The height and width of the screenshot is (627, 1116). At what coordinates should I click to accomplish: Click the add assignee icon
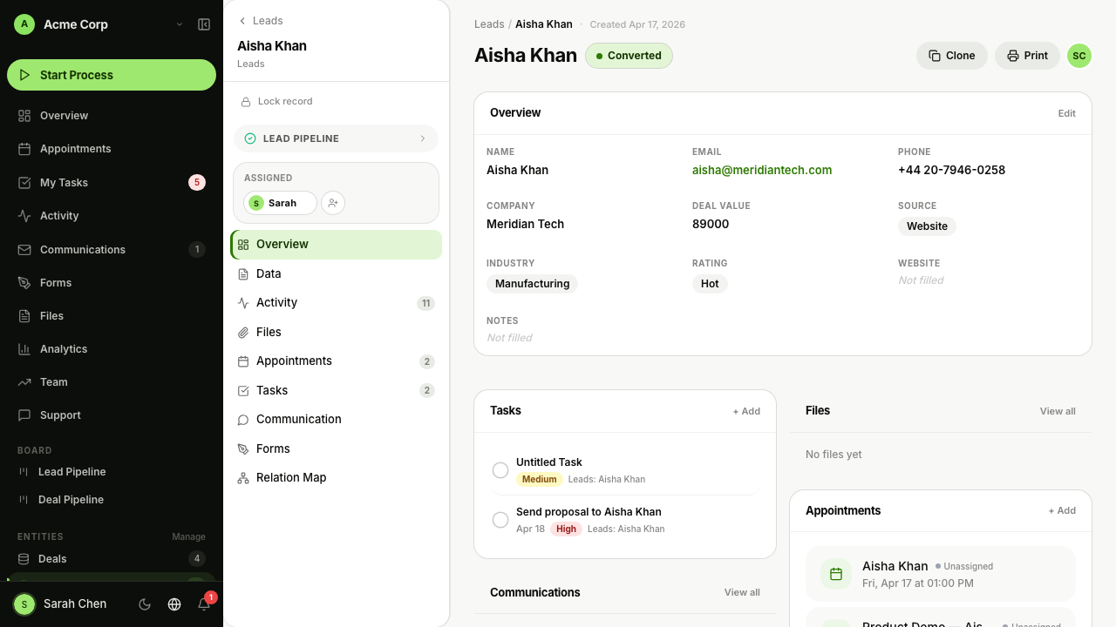click(333, 203)
